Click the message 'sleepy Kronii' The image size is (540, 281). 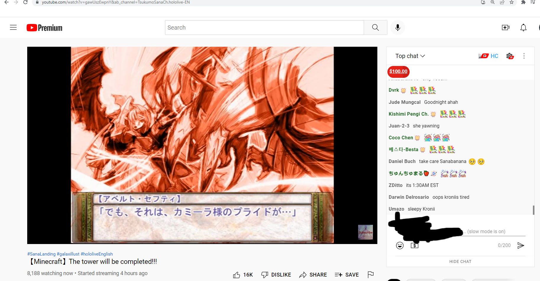421,209
